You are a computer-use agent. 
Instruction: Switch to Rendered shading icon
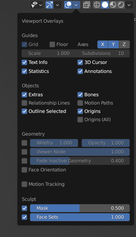(x=121, y=5)
